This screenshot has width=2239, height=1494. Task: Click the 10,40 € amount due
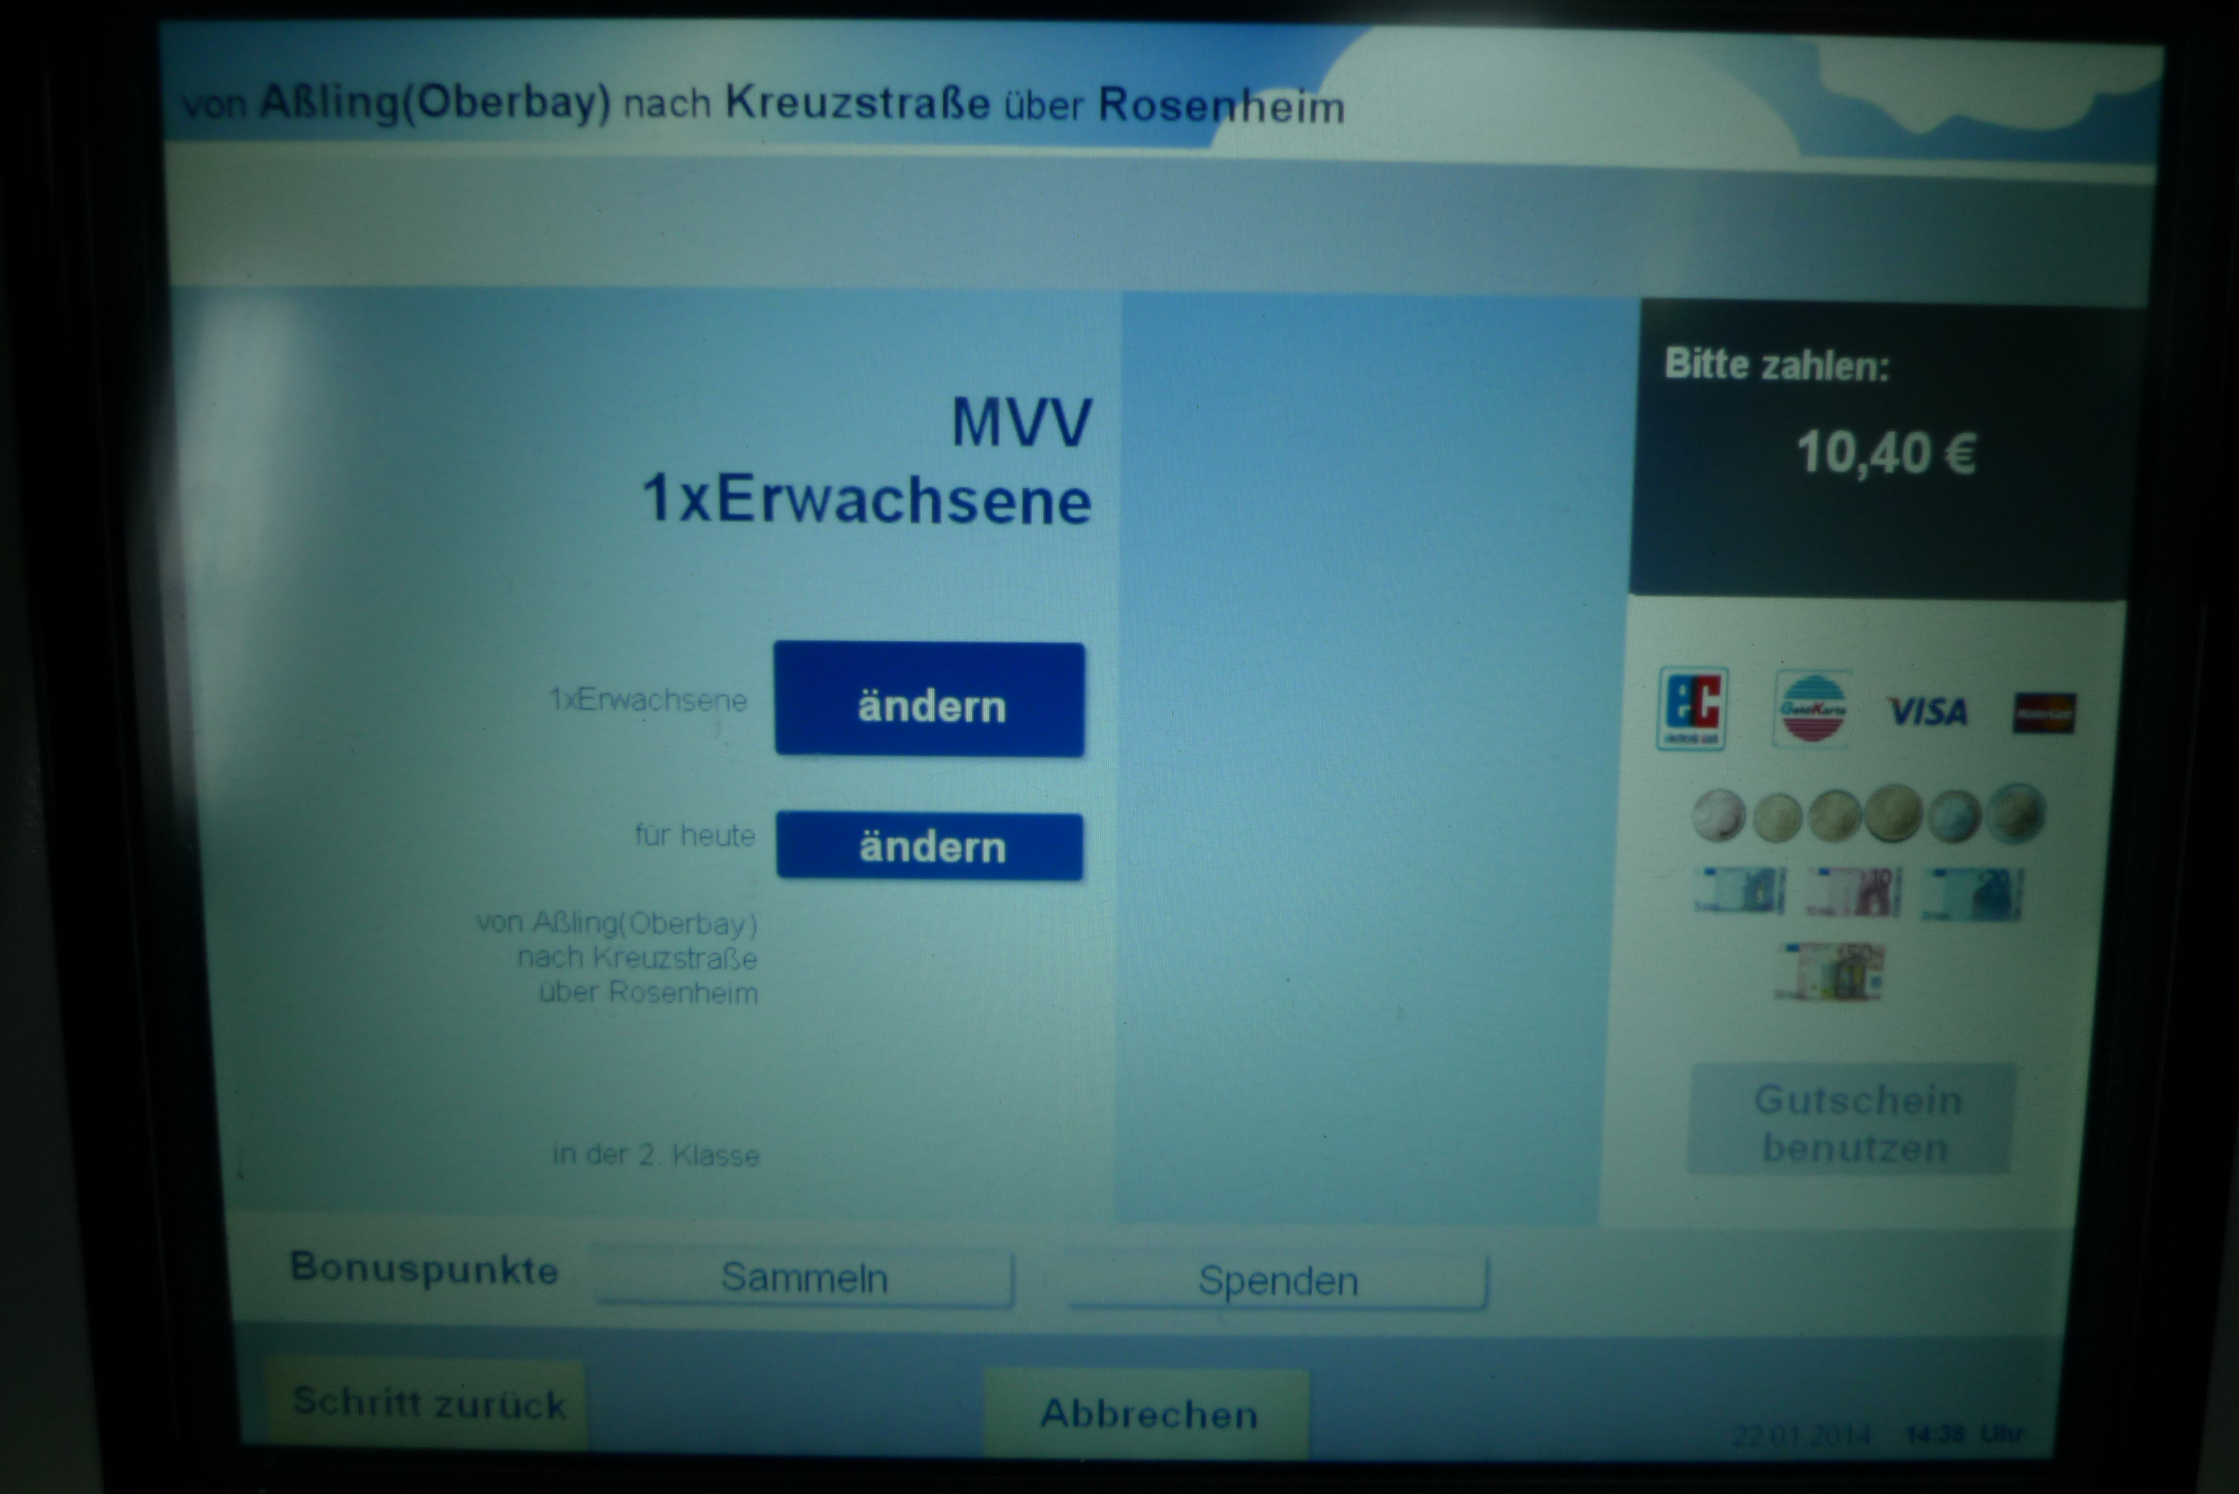(1886, 452)
